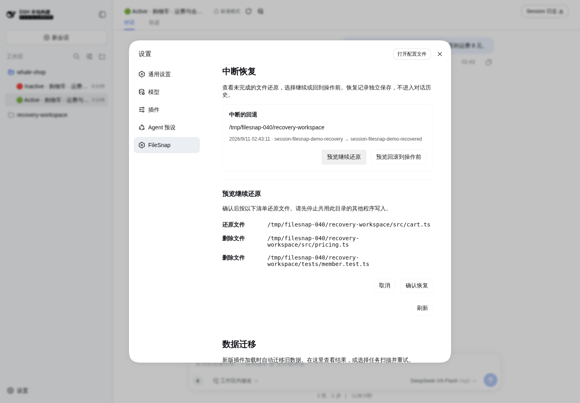Click the workspace search icon in sidebar

click(x=76, y=56)
